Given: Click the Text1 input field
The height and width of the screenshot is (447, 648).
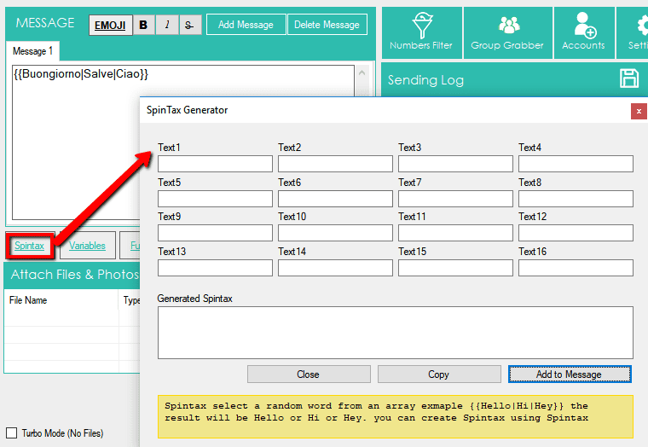Looking at the screenshot, I should 215,164.
